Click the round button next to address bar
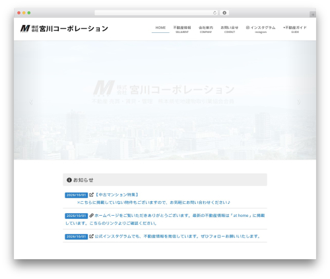The height and width of the screenshot is (279, 330). 224,13
